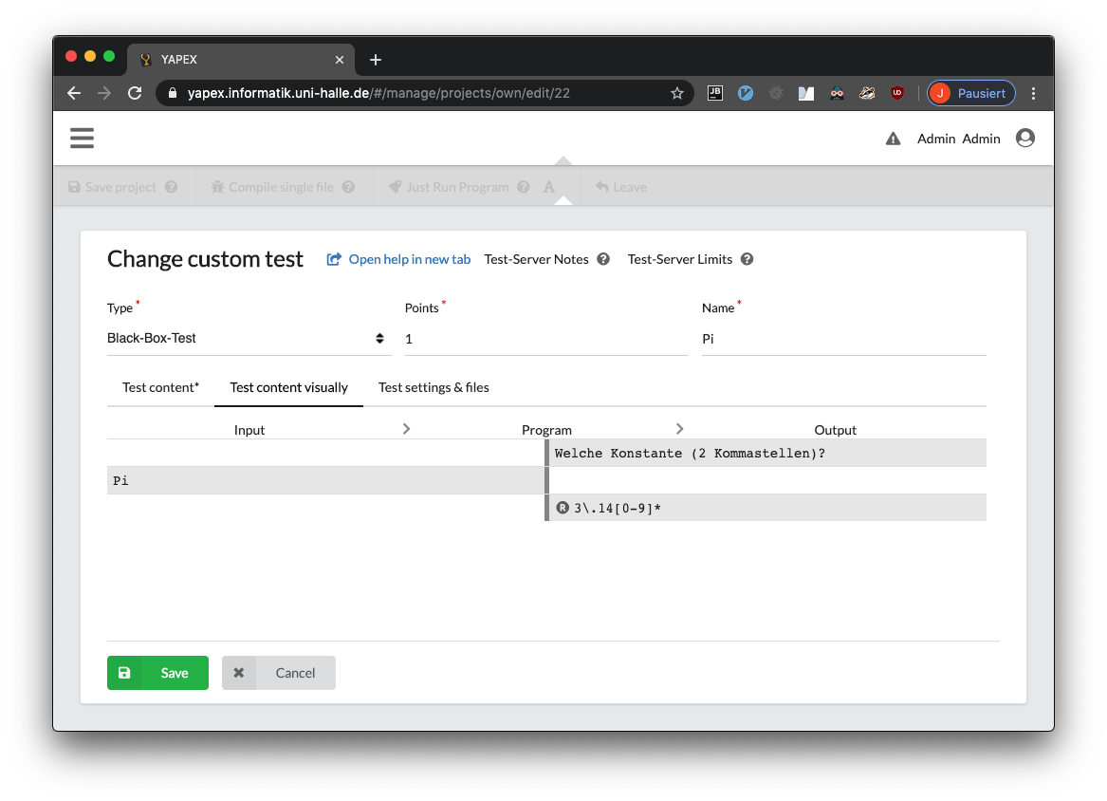1107x801 pixels.
Task: Click the Test-Server Limits question mark
Action: click(x=747, y=259)
